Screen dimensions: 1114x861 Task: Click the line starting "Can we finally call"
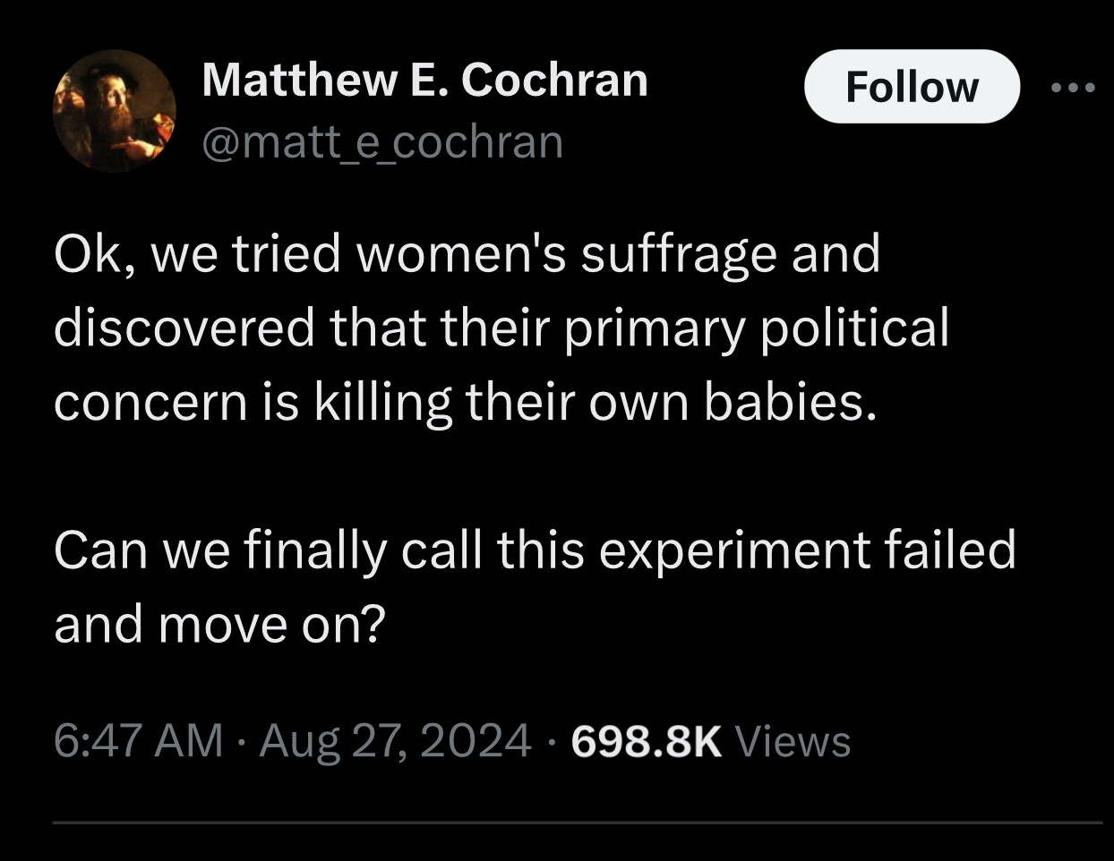(534, 550)
